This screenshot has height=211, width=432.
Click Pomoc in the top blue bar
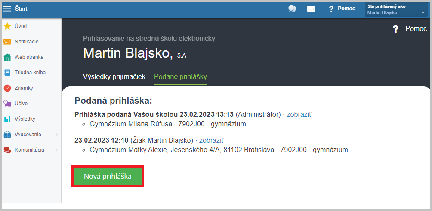[x=346, y=9]
